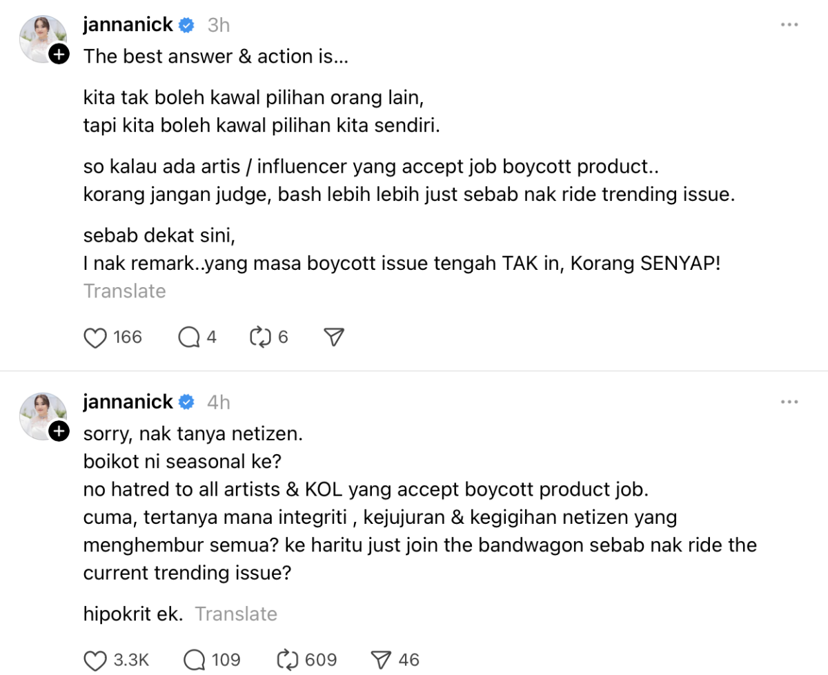Open more options menu for second post
This screenshot has width=828, height=675.
(789, 401)
